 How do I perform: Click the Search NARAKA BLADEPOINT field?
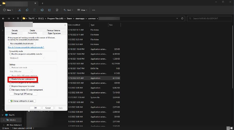pos(209,18)
